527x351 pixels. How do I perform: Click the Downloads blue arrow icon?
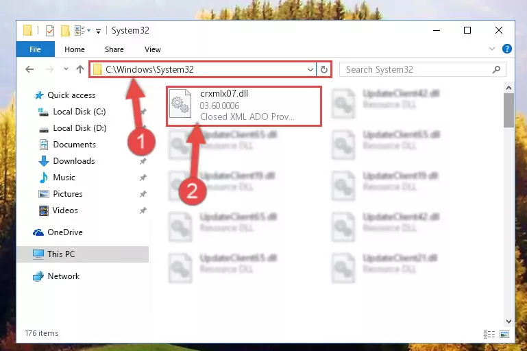44,161
